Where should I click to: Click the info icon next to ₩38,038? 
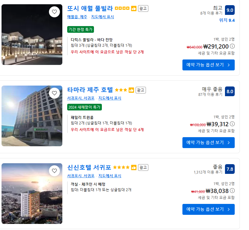coord(232,191)
